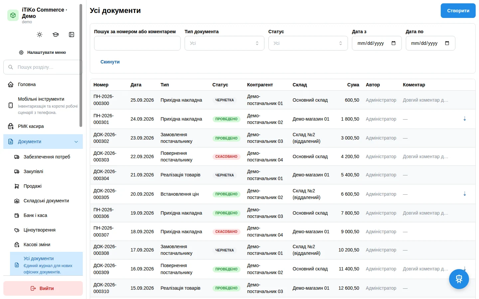Click the arrow icon in row ДОК-2026-000305
The width and height of the screenshot is (479, 299).
pos(465,194)
